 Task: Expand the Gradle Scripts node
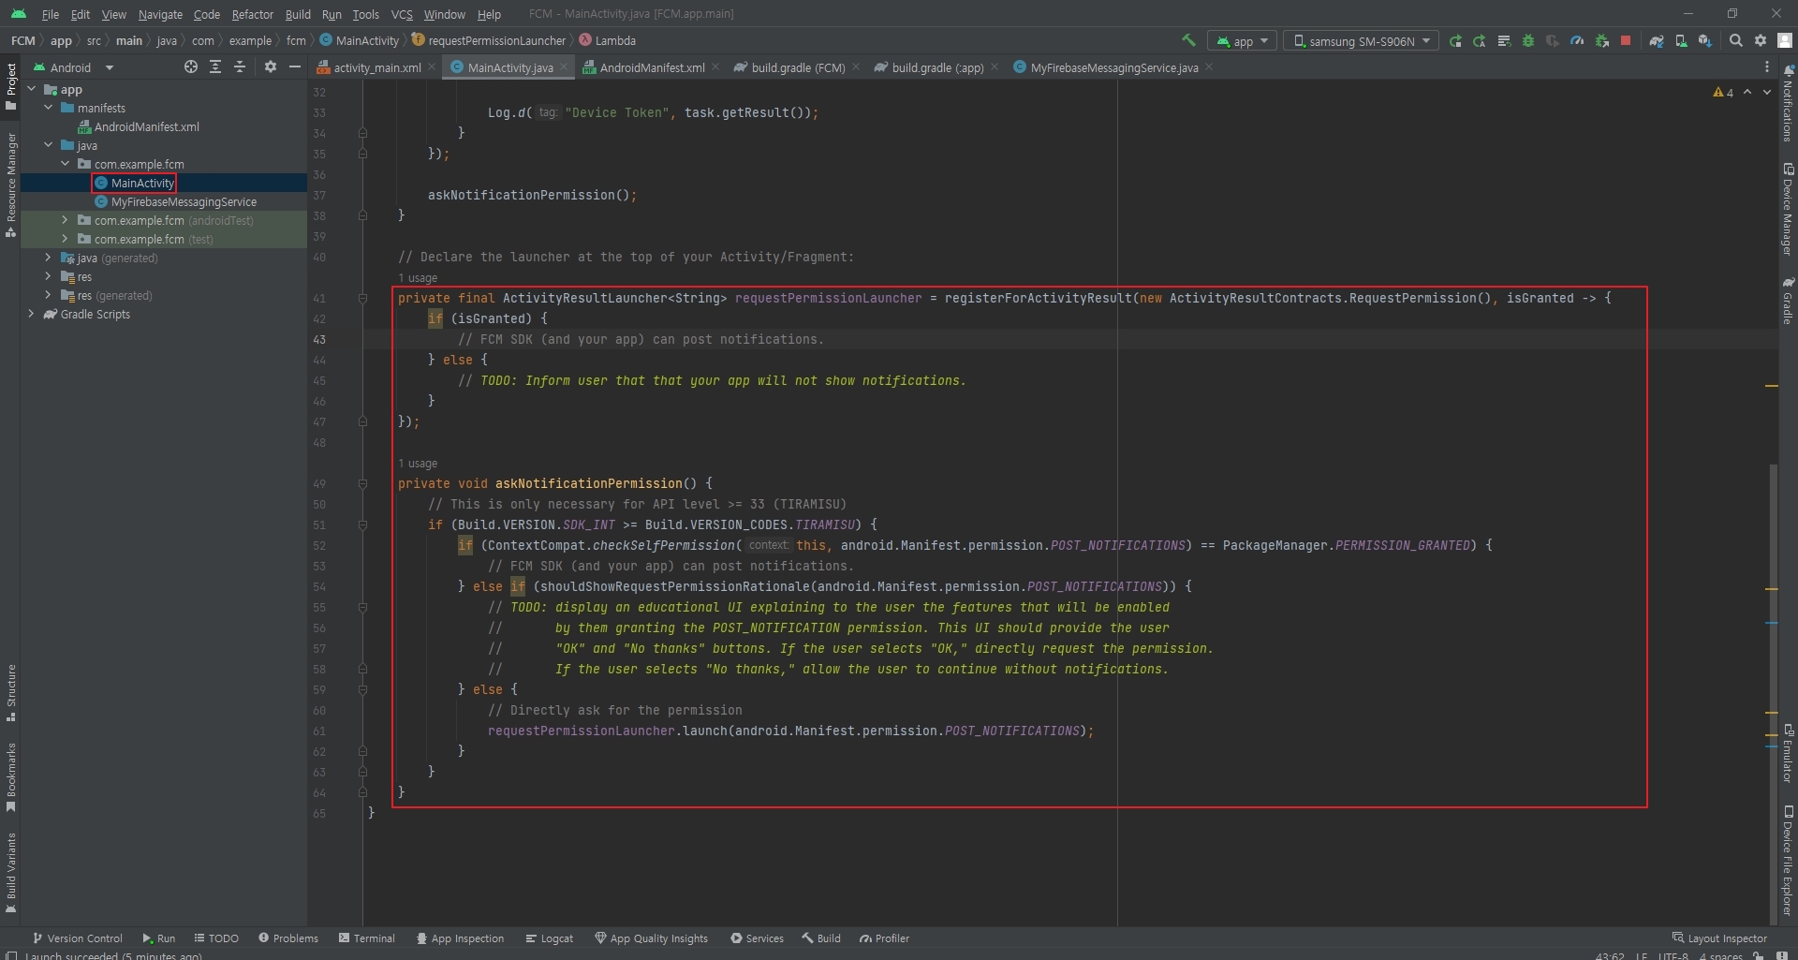tap(31, 314)
